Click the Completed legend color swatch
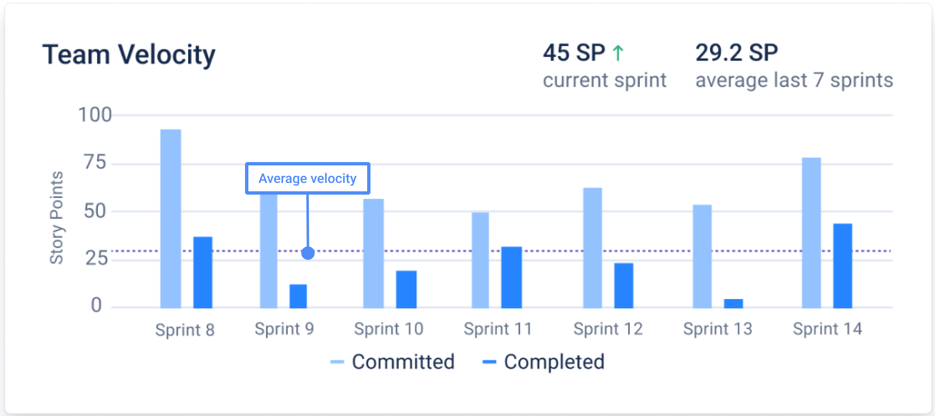Viewport: 935px width, 416px height. [x=489, y=362]
